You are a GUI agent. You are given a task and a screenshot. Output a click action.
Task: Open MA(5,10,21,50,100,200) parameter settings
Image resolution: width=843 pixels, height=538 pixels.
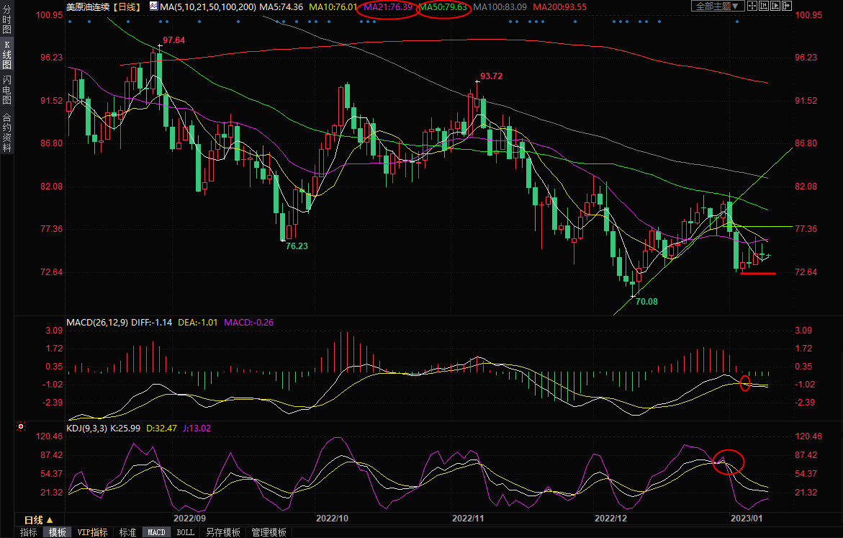pos(207,6)
